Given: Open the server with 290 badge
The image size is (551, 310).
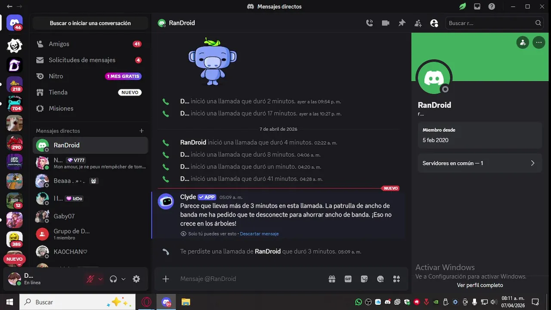Looking at the screenshot, I should [x=15, y=143].
